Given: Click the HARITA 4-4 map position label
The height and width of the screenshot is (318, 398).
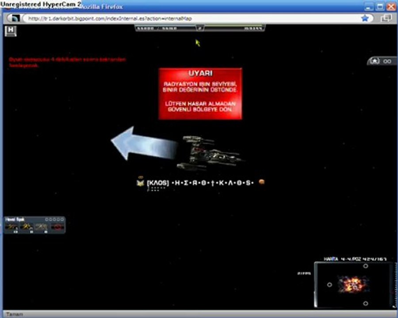Looking at the screenshot, I should click(x=355, y=259).
